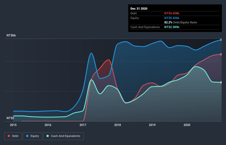Click the 2017 x-axis label
The image size is (226, 145).
tap(83, 125)
